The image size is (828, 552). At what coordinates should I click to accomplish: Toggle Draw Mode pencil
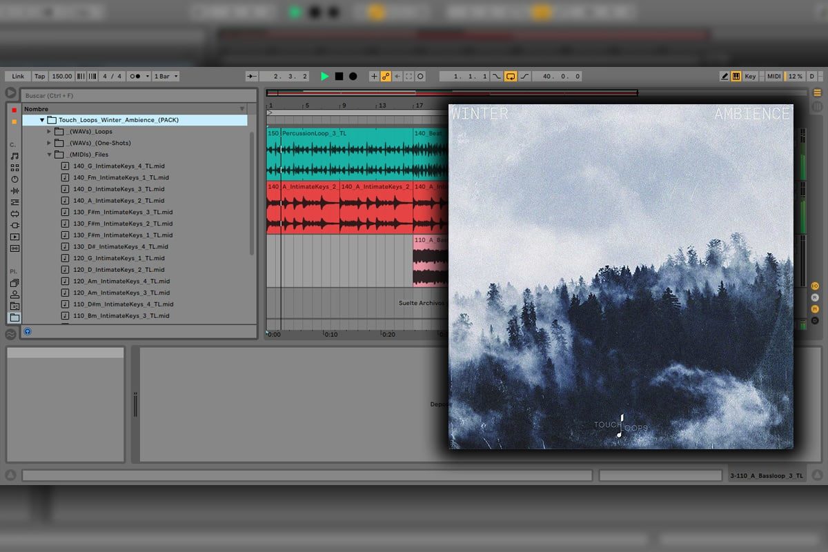click(724, 77)
